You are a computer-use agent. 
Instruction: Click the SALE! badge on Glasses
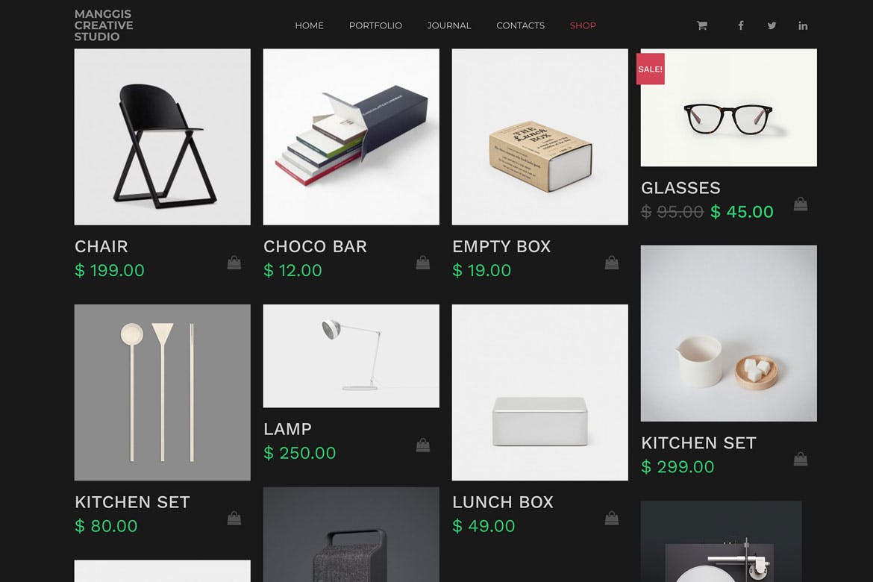(651, 69)
